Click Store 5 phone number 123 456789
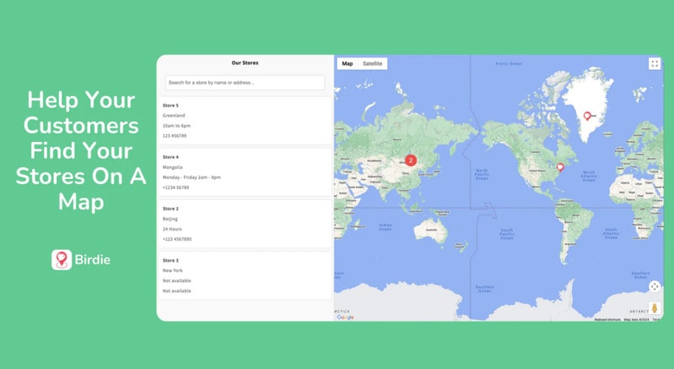This screenshot has height=369, width=674. (175, 135)
